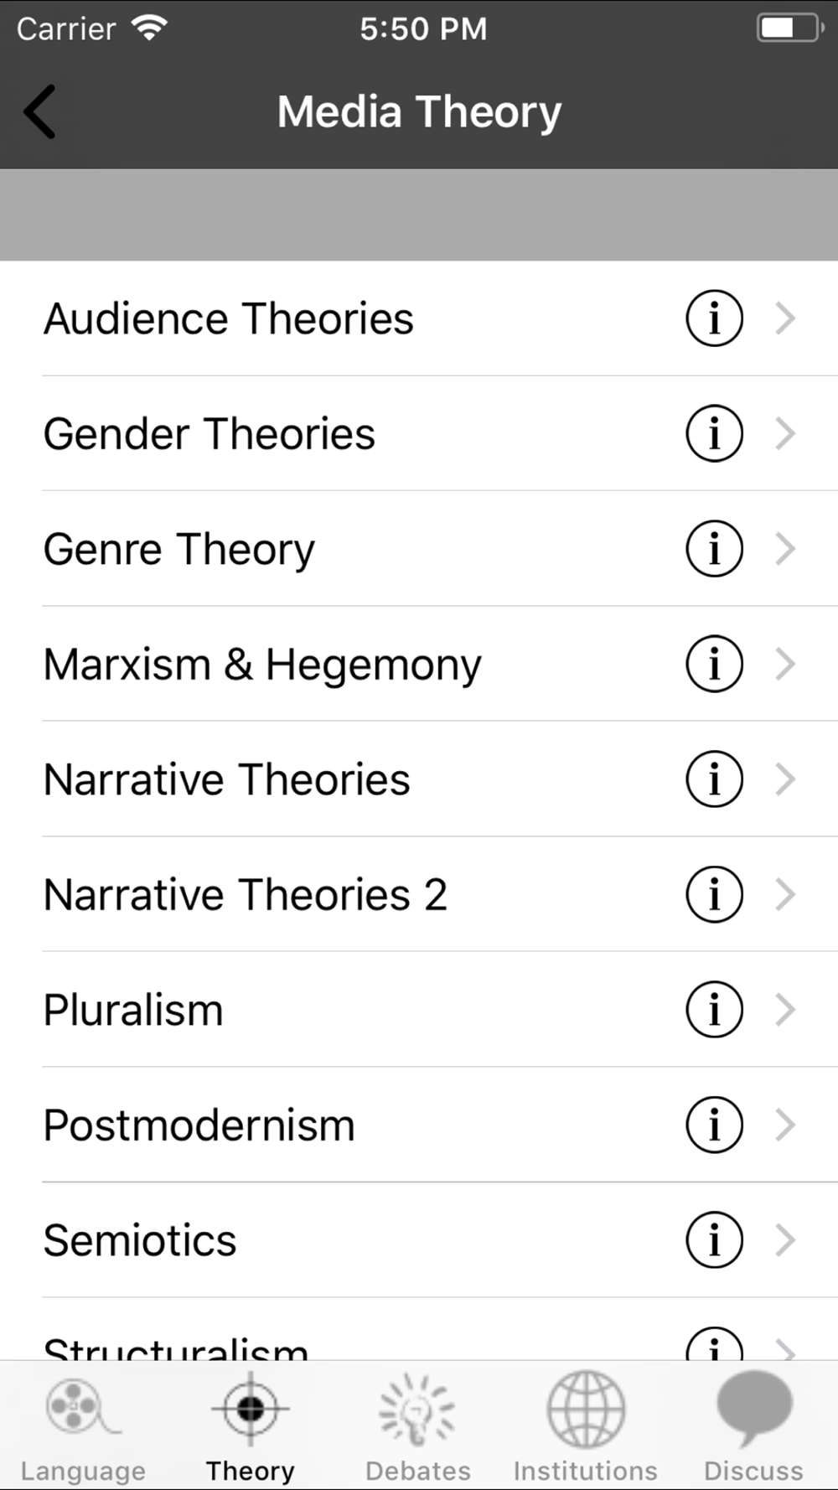Open info for Narrative Theories 2
Screen dimensions: 838x1490
(714, 894)
